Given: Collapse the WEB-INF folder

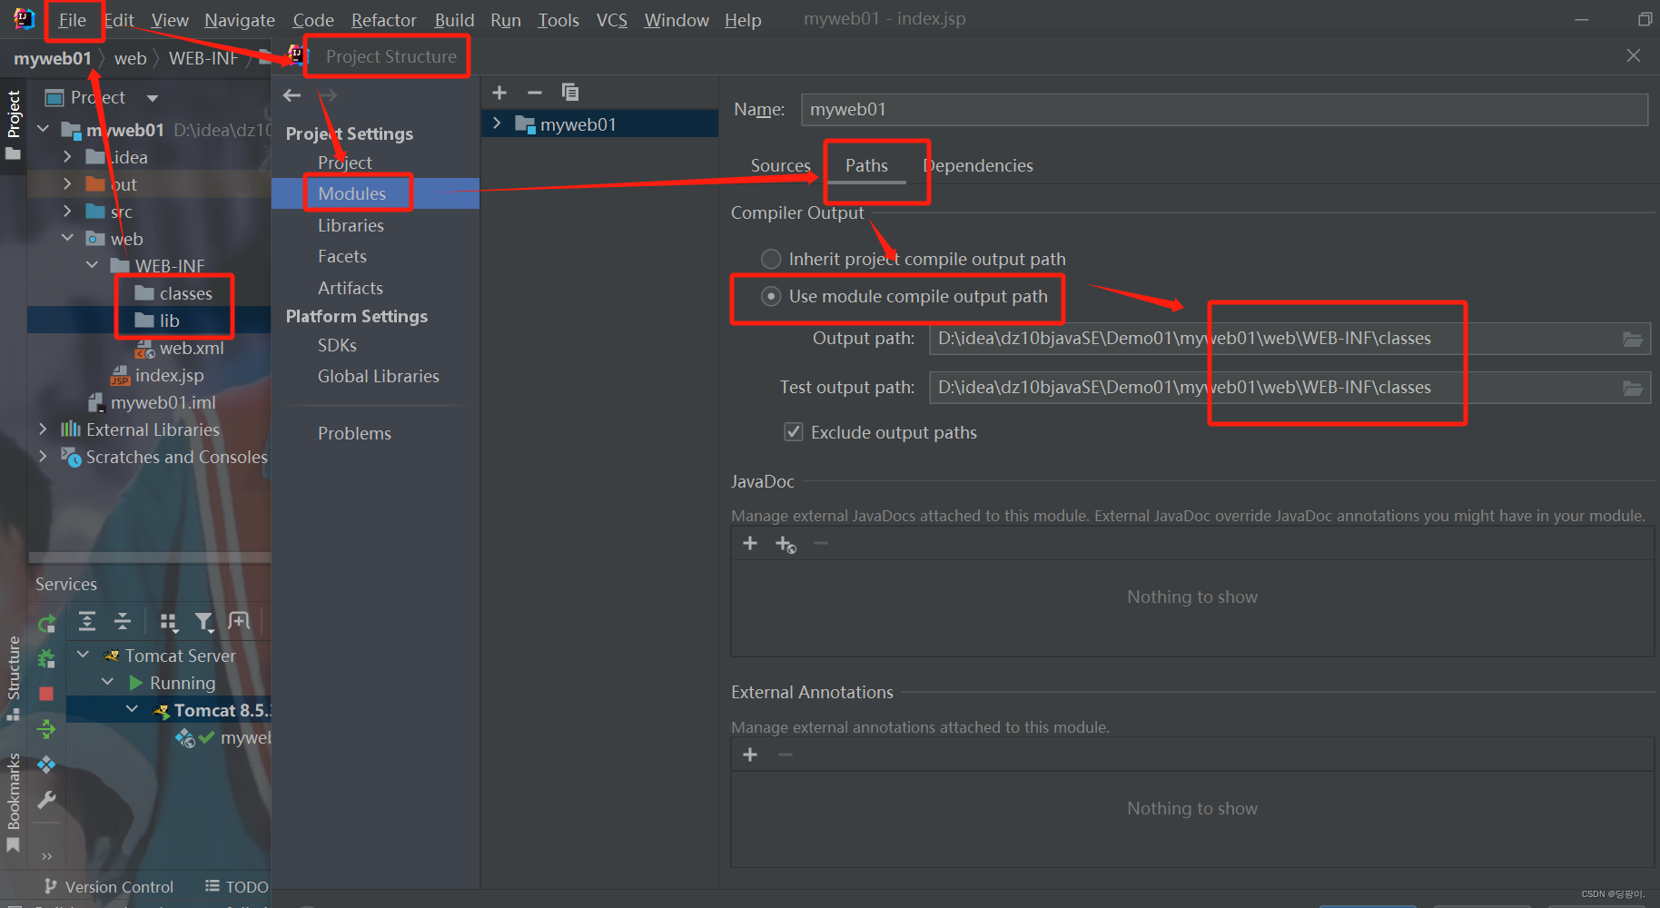Looking at the screenshot, I should (x=92, y=265).
